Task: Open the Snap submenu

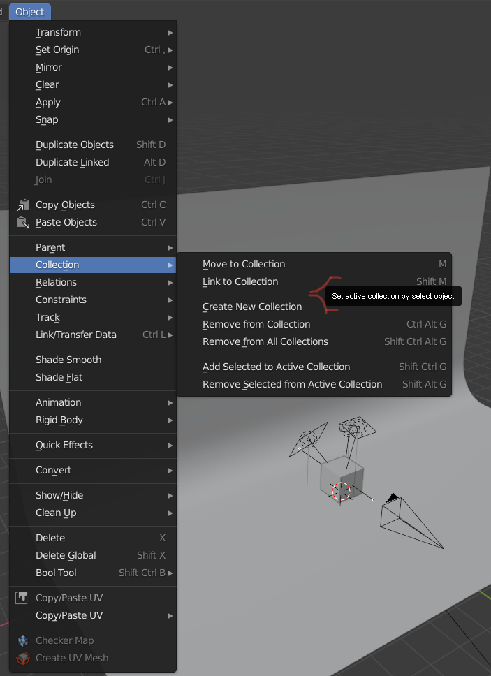Action: coord(93,120)
